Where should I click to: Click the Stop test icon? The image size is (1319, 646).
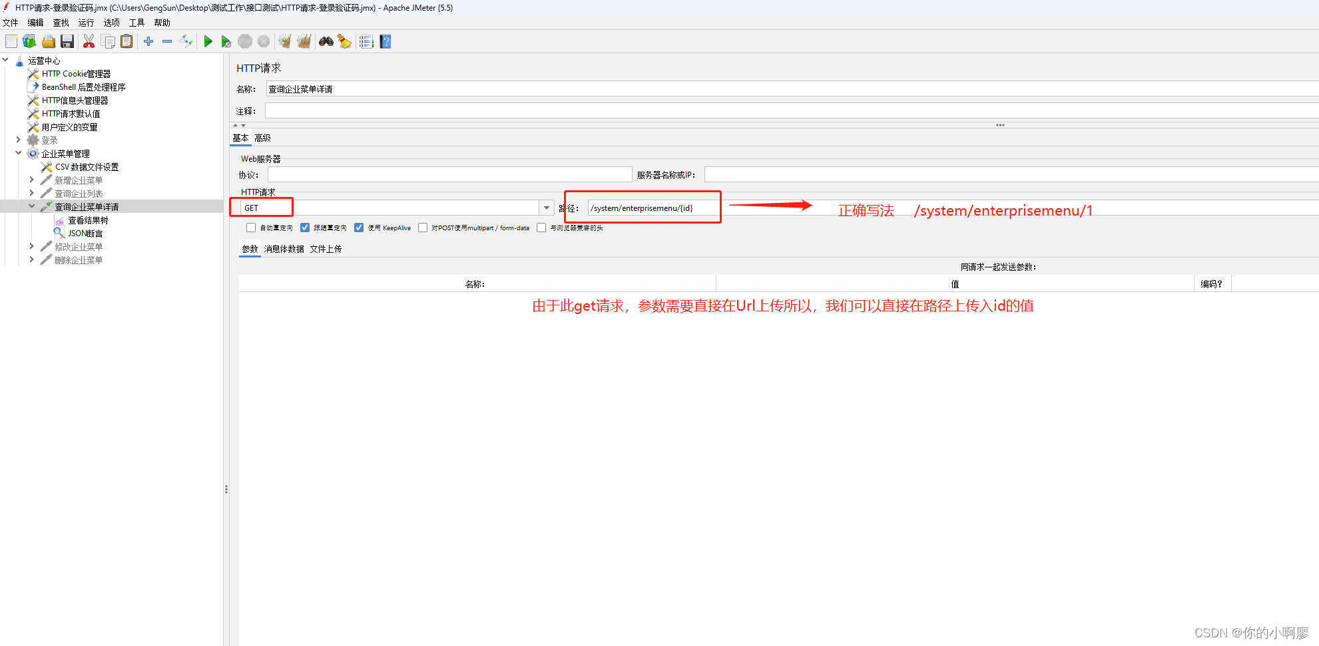pos(245,41)
